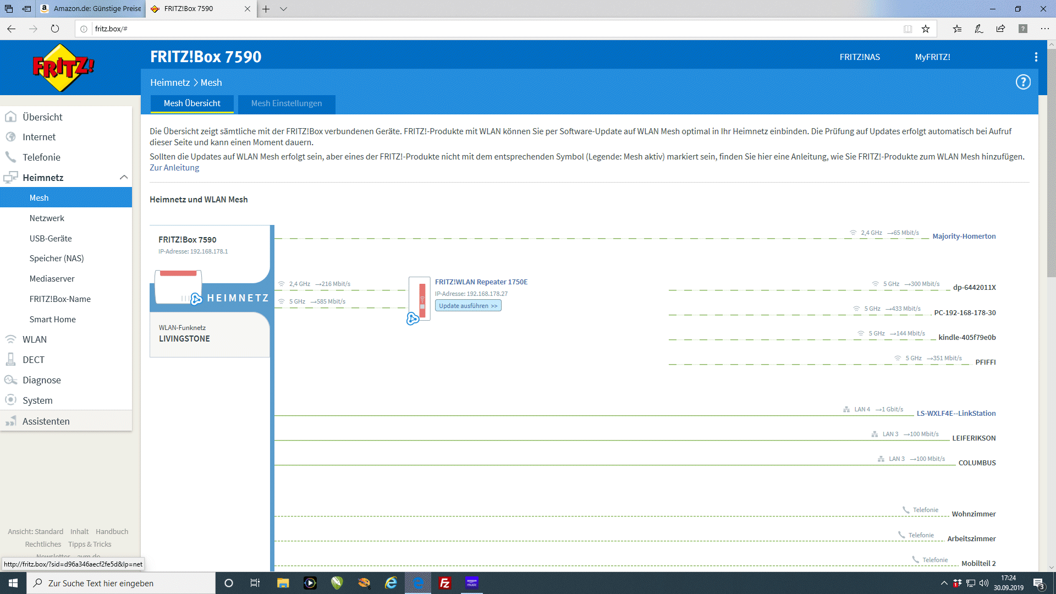The image size is (1056, 594).
Task: Refresh the page with reload button
Action: [55, 29]
